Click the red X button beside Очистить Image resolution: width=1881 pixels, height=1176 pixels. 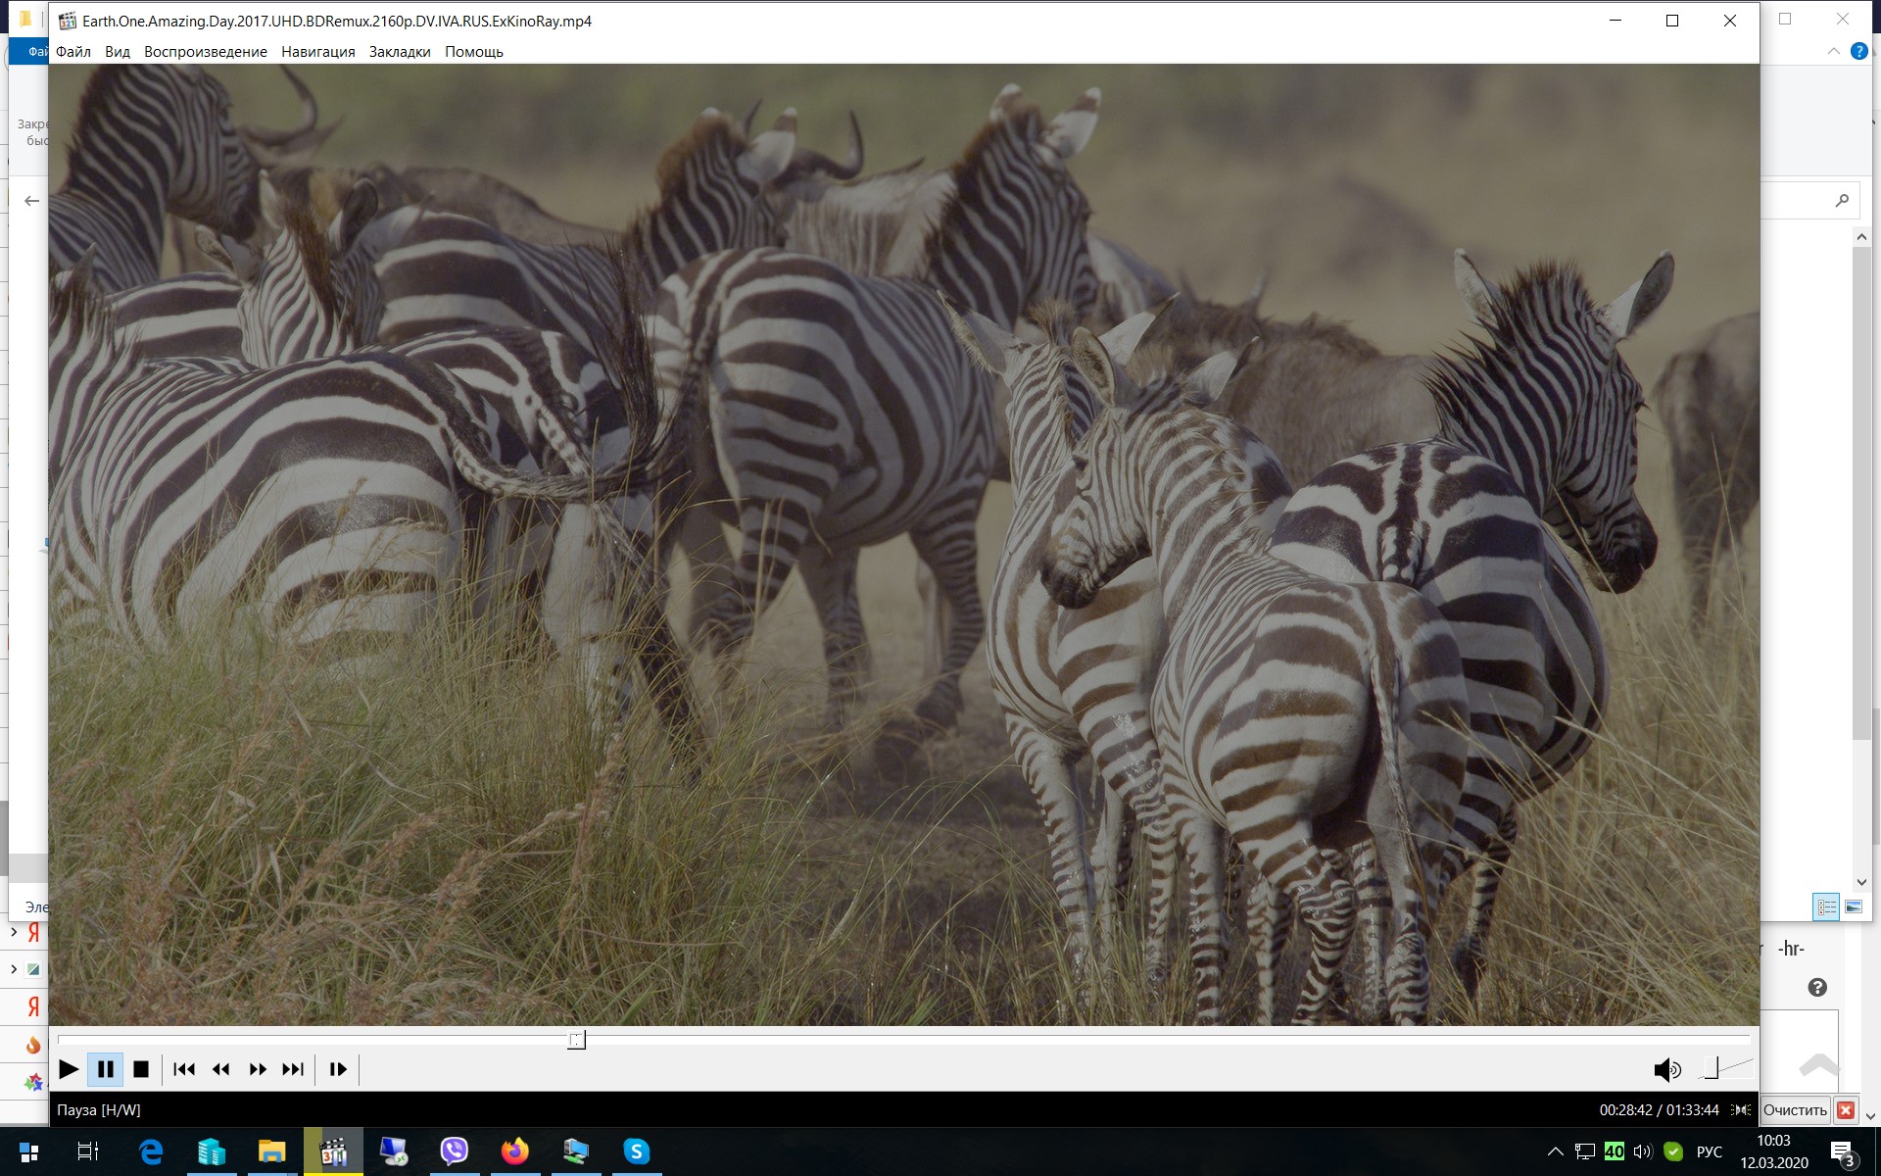click(1846, 1110)
